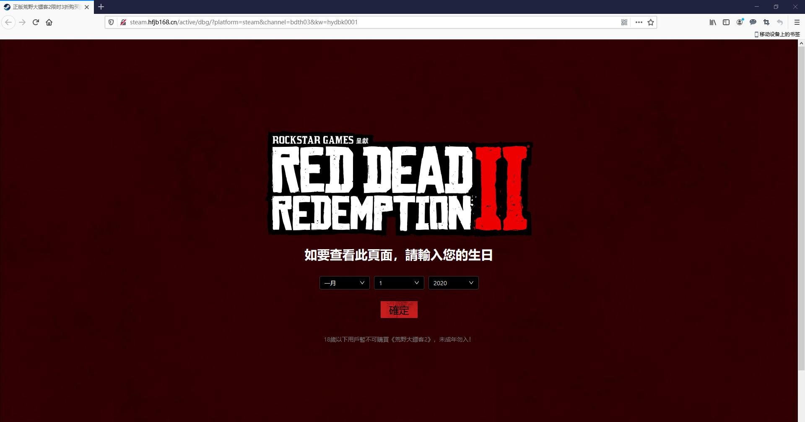Reload the current page
The height and width of the screenshot is (422, 805).
tap(36, 22)
